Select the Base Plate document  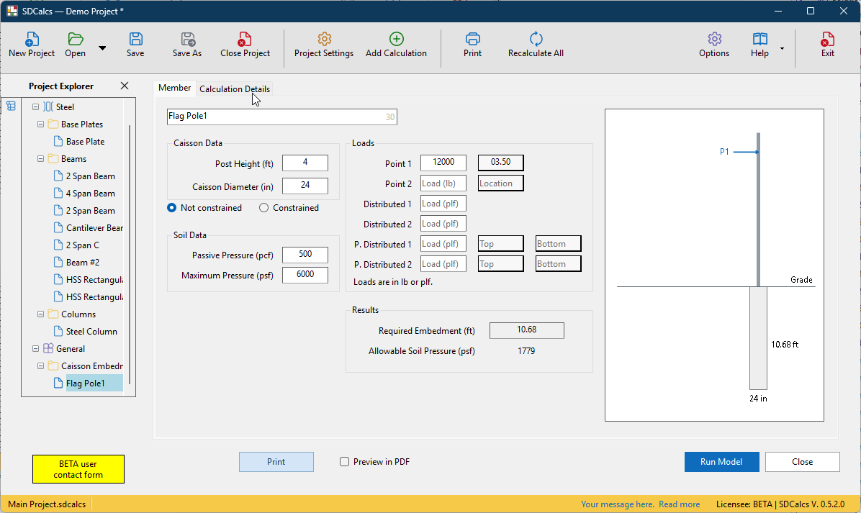84,142
